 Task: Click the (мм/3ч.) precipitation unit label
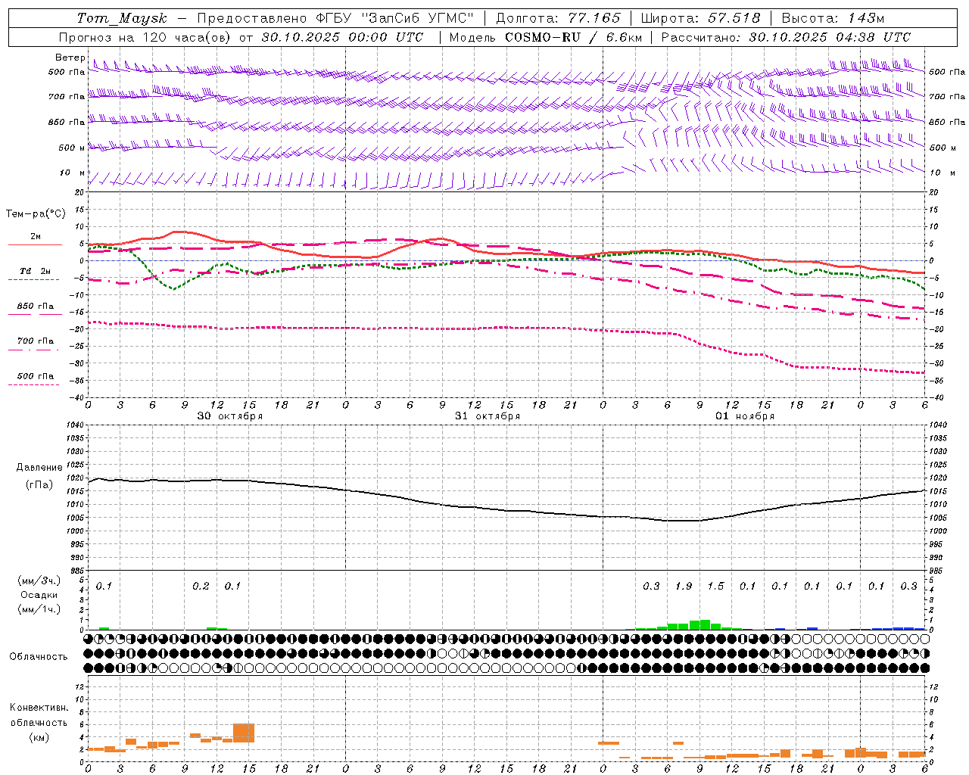[39, 580]
